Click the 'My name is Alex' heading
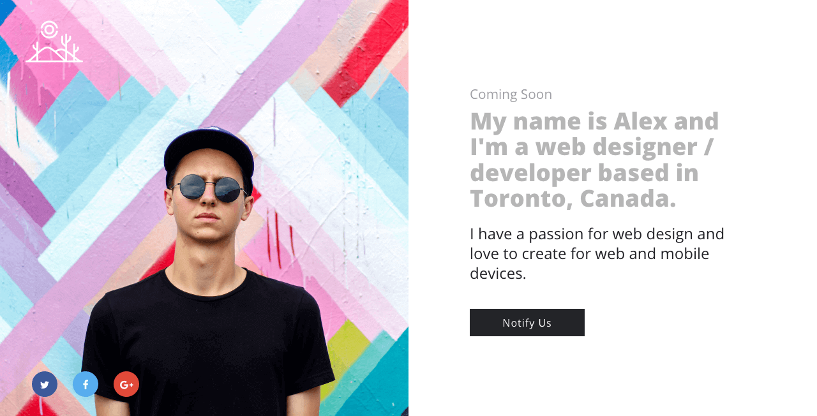The height and width of the screenshot is (416, 817). 595,160
